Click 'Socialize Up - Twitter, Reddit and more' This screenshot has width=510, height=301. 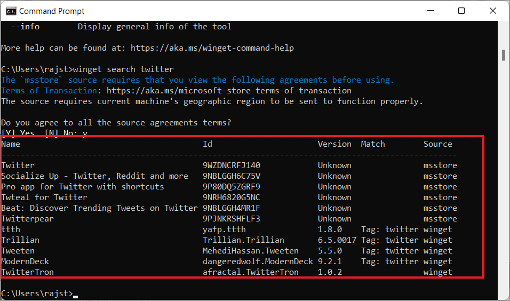point(94,176)
